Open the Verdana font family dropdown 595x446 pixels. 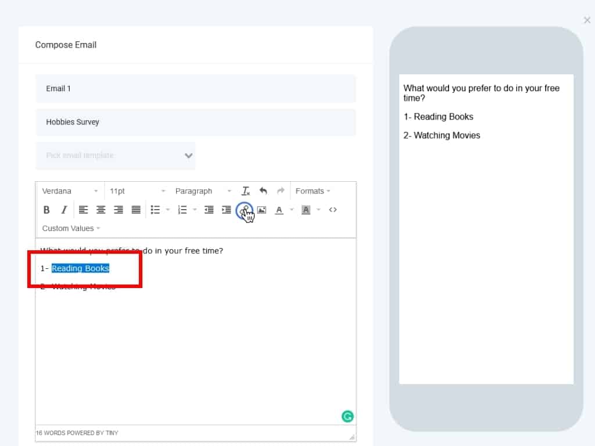tap(70, 191)
